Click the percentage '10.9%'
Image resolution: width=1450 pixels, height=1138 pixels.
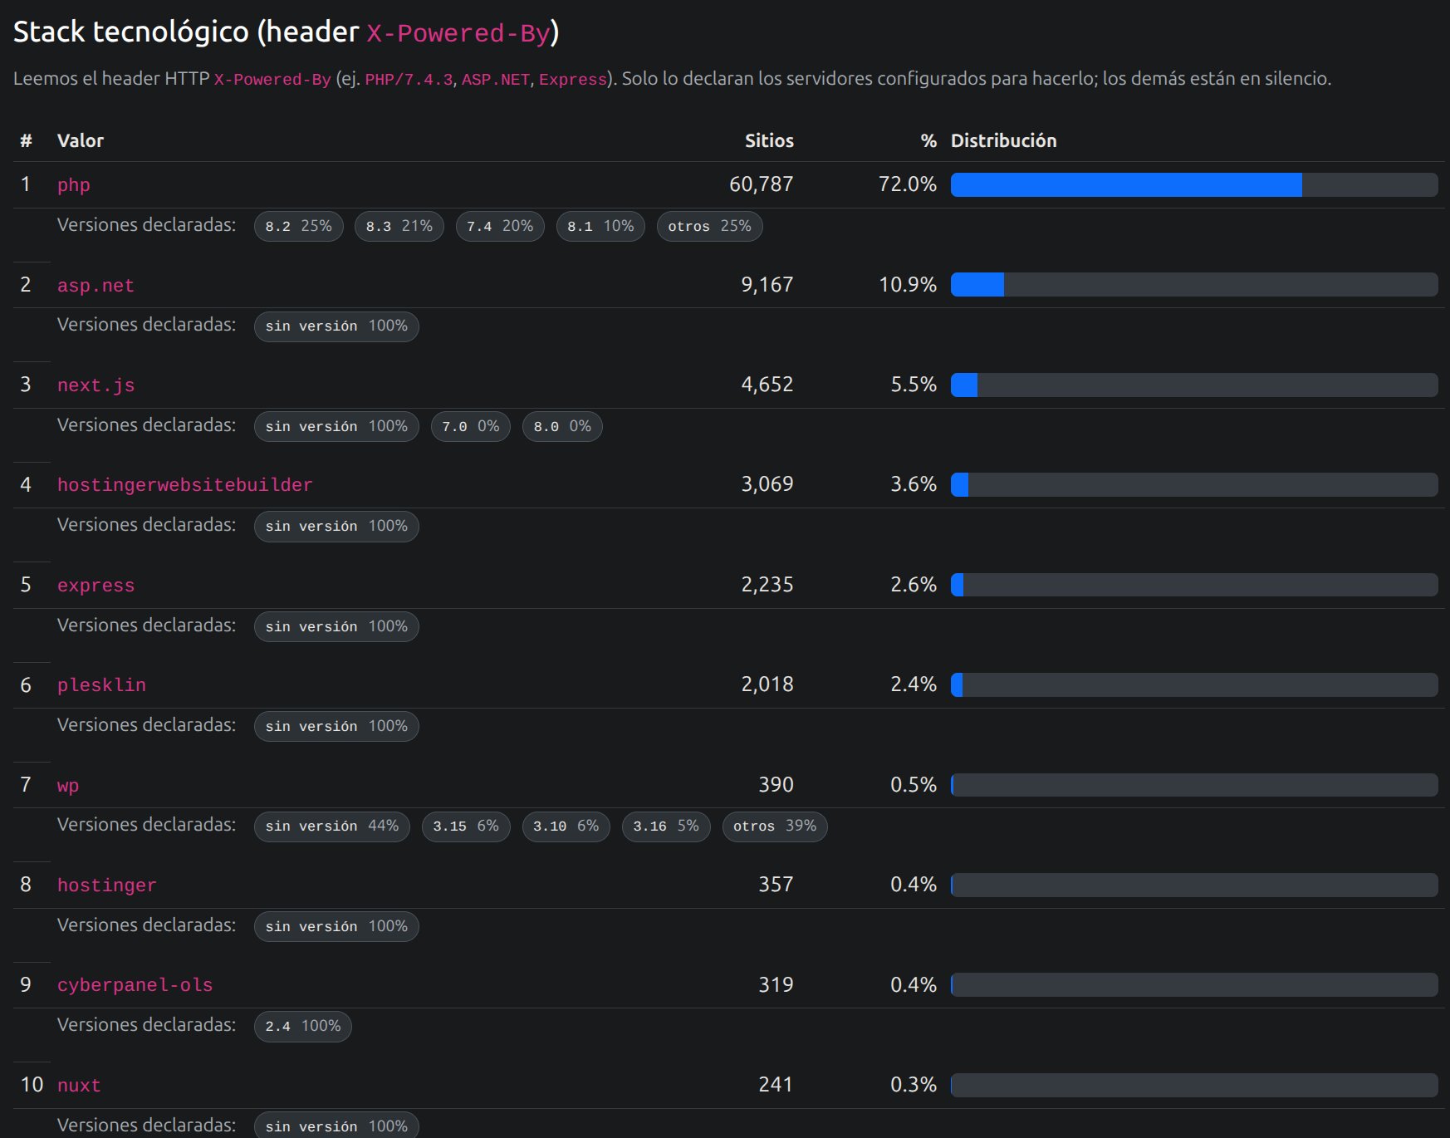click(908, 285)
